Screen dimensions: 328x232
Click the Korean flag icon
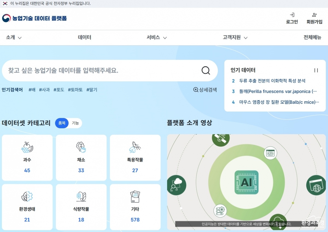click(5, 4)
